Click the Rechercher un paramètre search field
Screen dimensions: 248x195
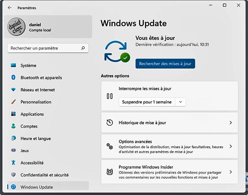coord(48,48)
